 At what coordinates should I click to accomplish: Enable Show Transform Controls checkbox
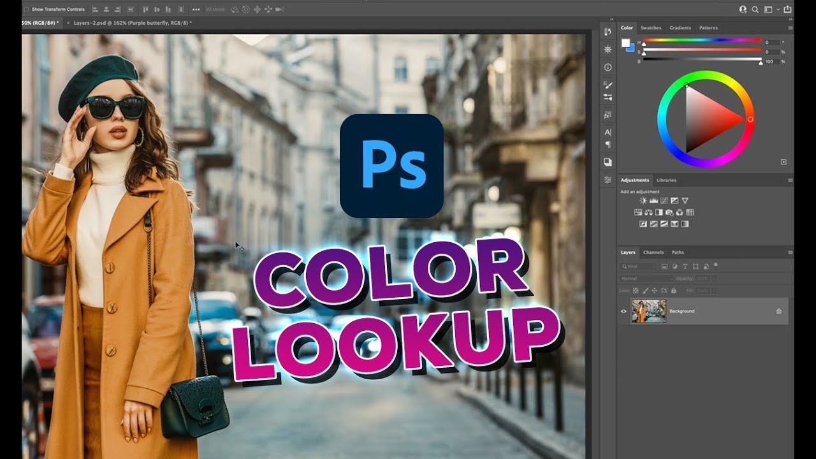(27, 10)
